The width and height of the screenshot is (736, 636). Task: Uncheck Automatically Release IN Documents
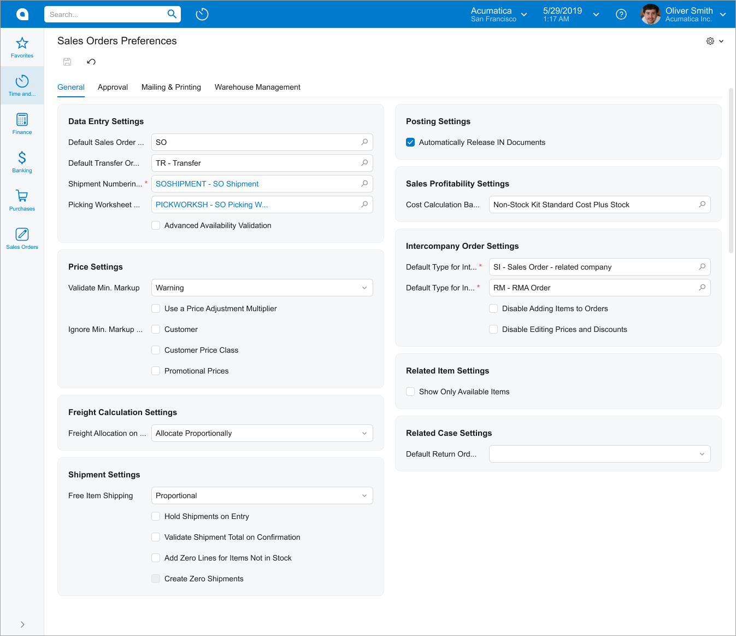(410, 142)
